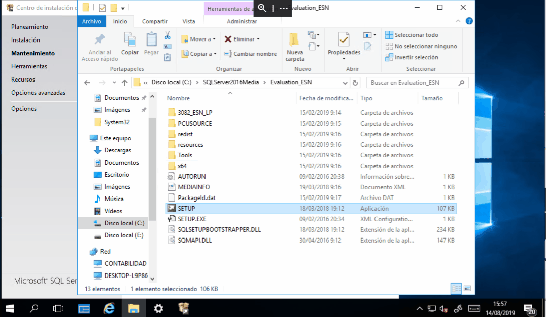Open the SQL Server setup taskbar icon

184,308
